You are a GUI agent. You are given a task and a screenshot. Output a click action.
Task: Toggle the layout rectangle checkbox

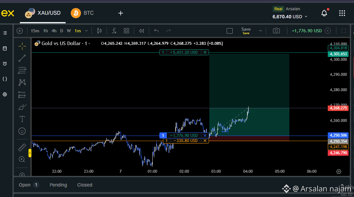[x=229, y=31]
